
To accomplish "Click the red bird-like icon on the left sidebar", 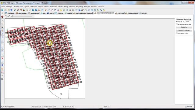I will pos(2,58).
